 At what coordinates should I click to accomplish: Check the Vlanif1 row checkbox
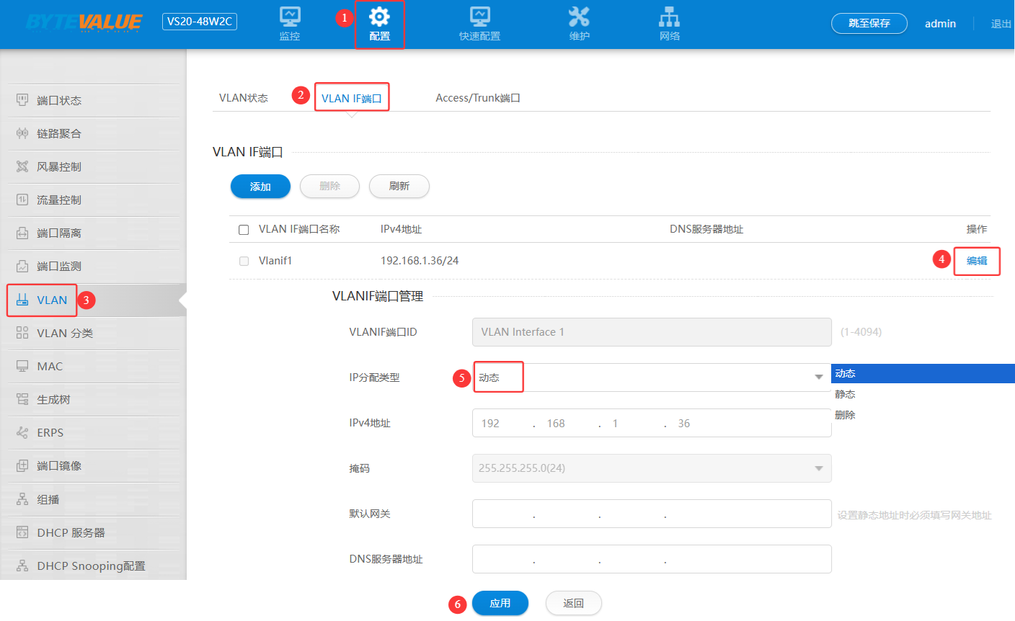[244, 261]
